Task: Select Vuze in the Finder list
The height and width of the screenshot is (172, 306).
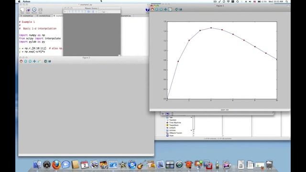Action: point(171,136)
